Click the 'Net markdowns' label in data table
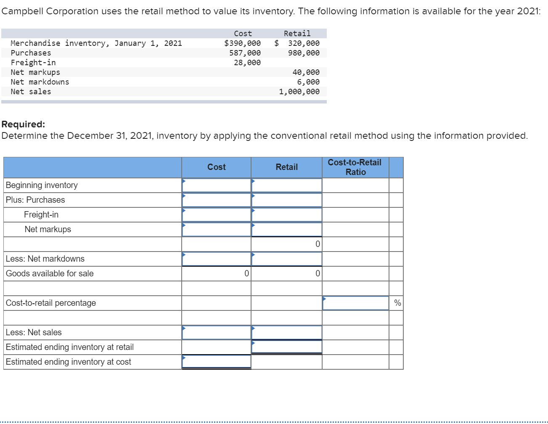This screenshot has width=548, height=424. pos(40,82)
